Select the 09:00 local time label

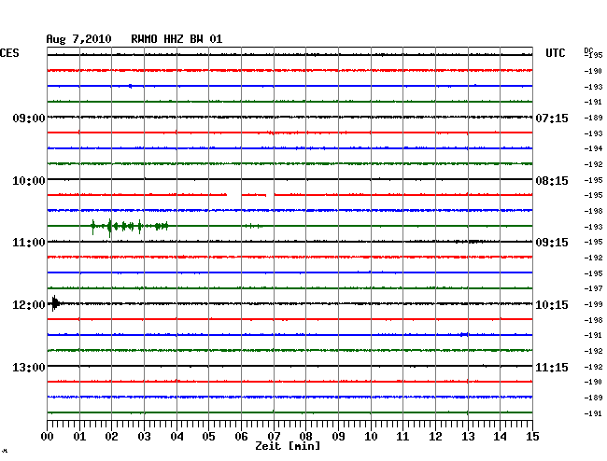(x=29, y=118)
